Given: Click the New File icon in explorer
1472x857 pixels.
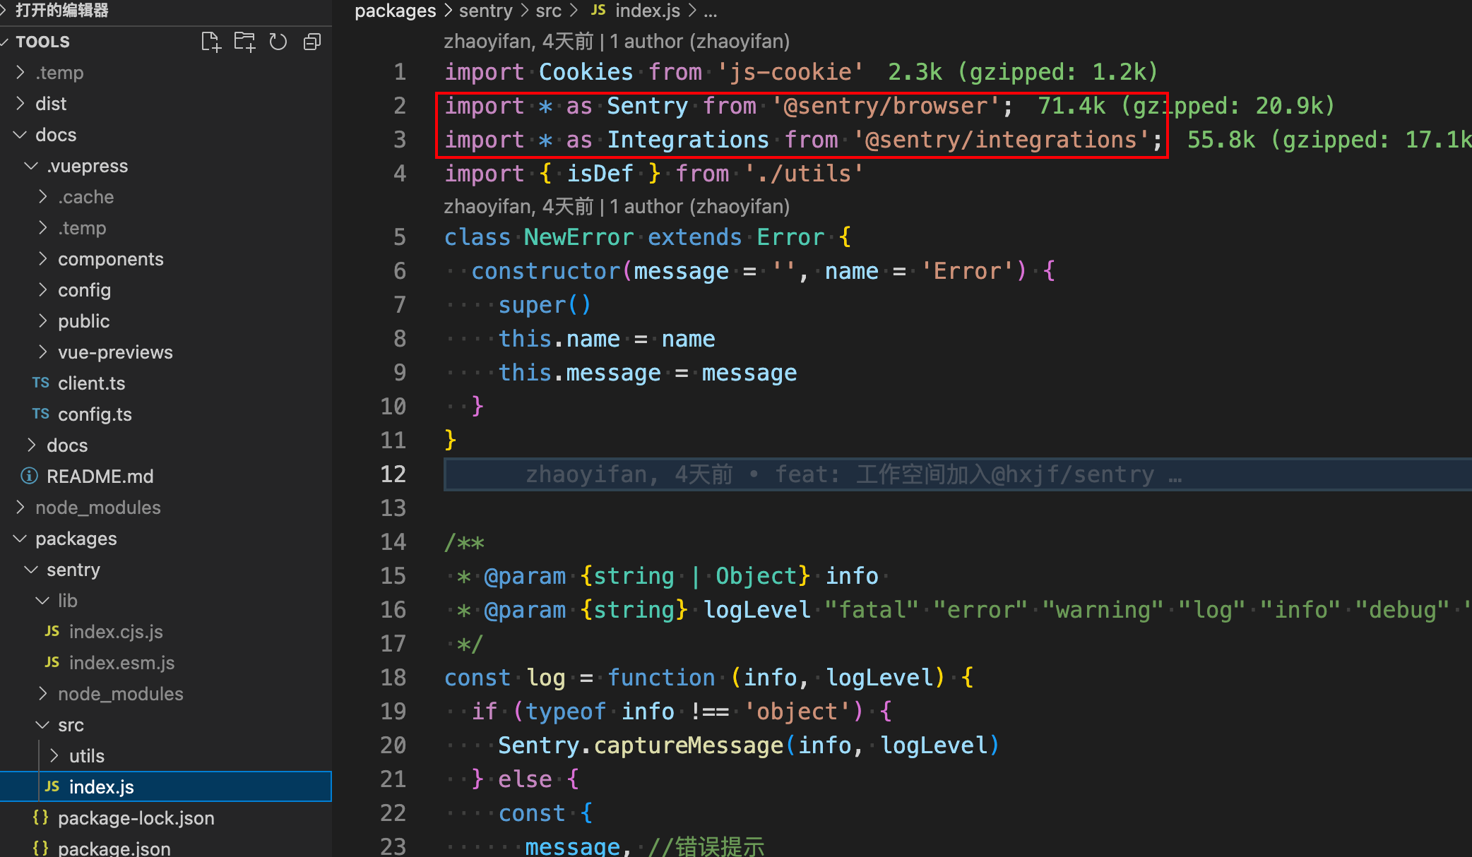Looking at the screenshot, I should [210, 42].
